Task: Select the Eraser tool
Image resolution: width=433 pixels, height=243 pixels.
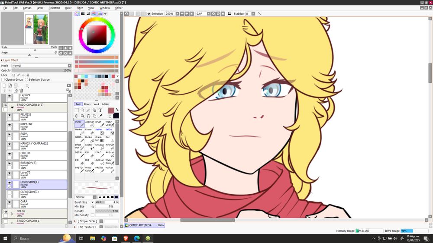Action: (90, 131)
